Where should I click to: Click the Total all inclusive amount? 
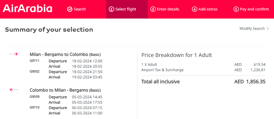(x=250, y=82)
